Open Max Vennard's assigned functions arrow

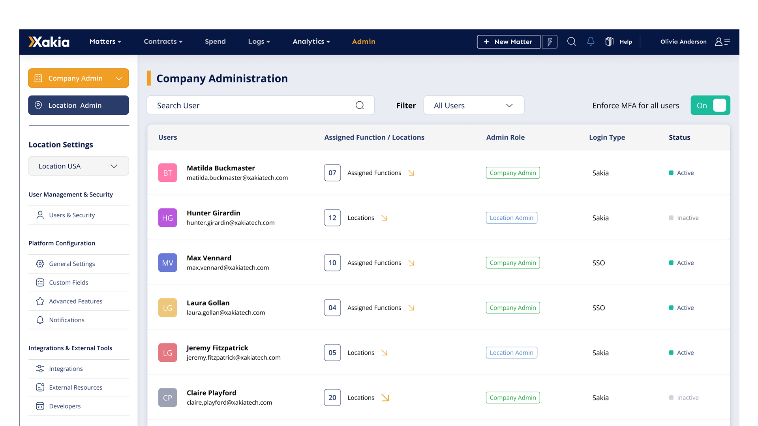[x=411, y=263]
